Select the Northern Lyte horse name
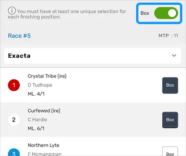186x156 pixels. (x=44, y=145)
